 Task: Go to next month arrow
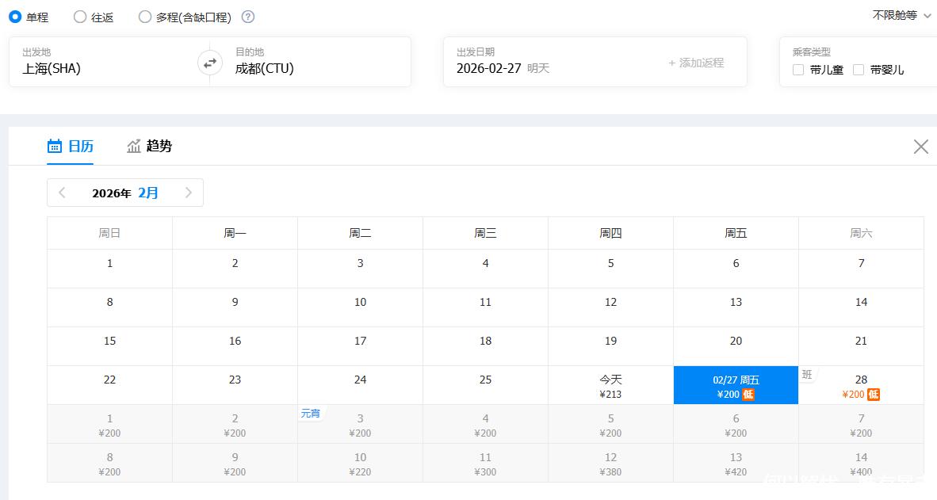[188, 193]
